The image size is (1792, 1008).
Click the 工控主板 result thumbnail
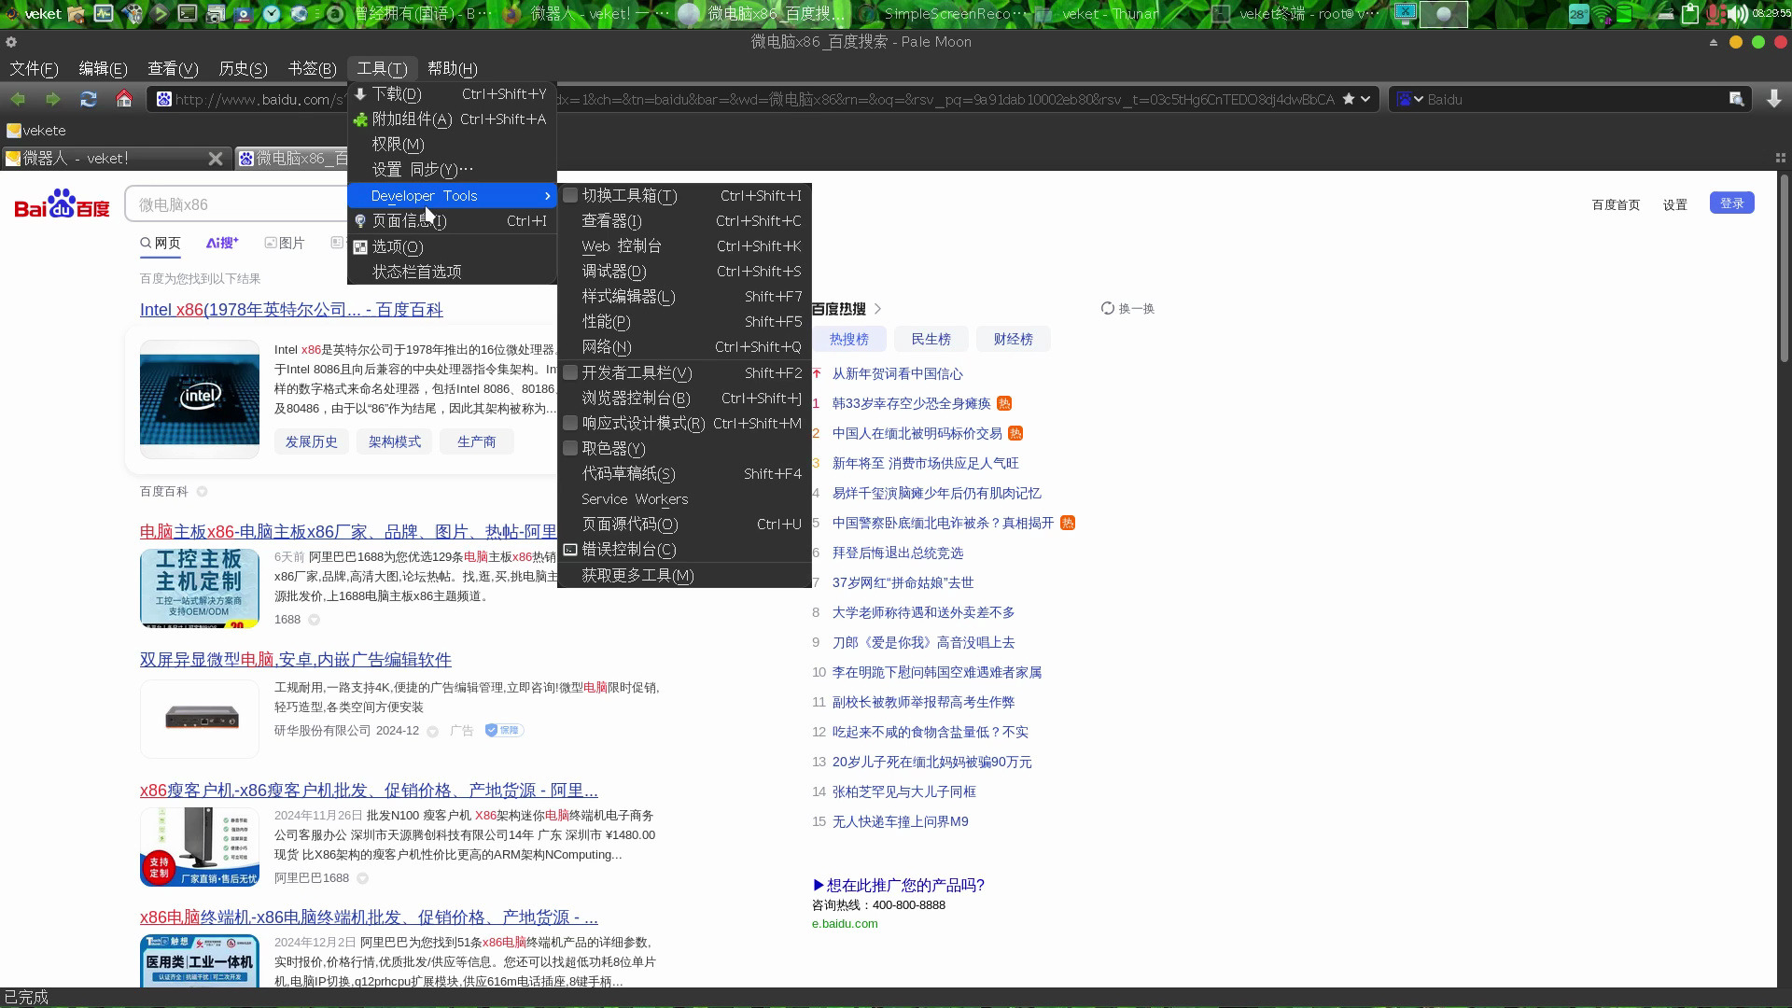pyautogui.click(x=200, y=588)
